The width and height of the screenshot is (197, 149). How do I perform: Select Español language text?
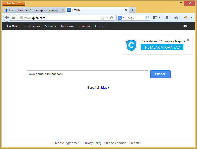[93, 87]
